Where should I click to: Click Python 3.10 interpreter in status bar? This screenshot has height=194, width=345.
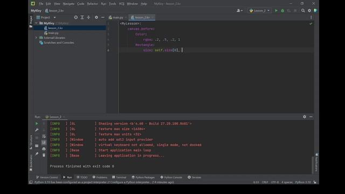click(303, 182)
